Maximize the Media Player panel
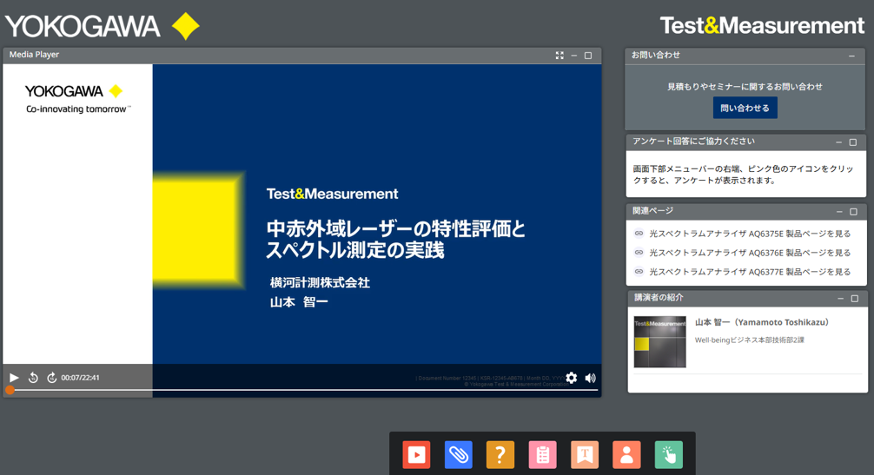Viewport: 874px width, 475px height. click(588, 55)
